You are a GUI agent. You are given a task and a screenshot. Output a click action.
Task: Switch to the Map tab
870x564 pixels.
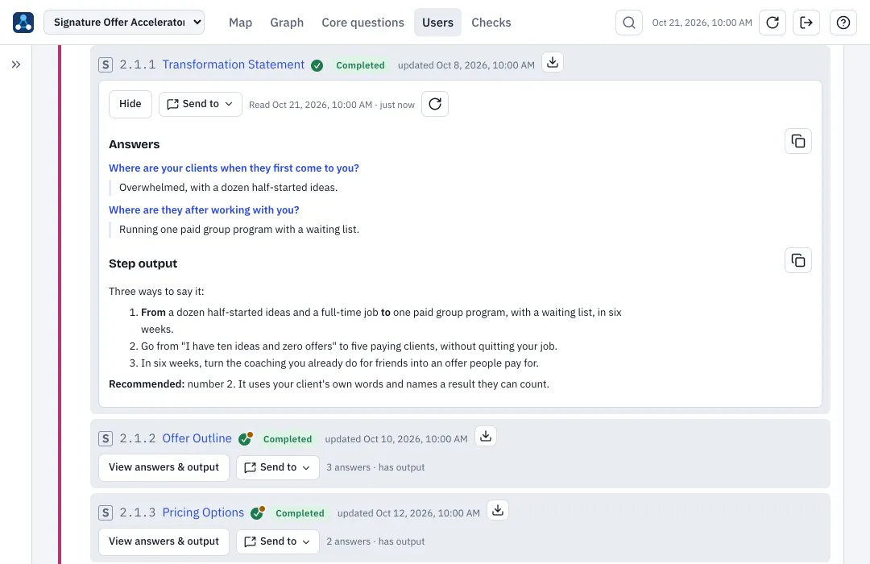[240, 23]
